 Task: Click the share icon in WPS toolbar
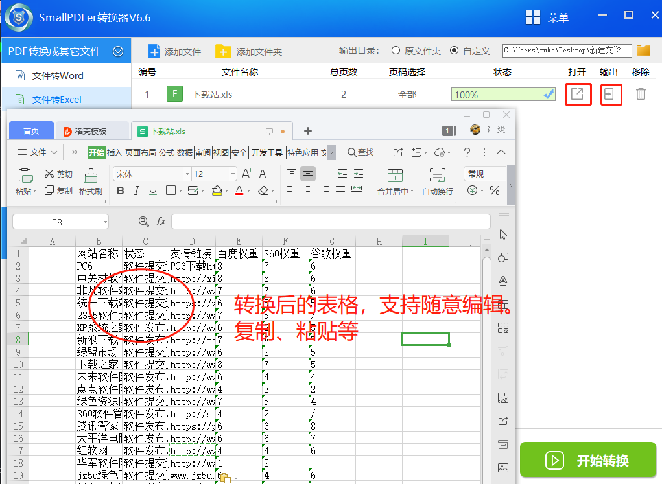click(397, 152)
